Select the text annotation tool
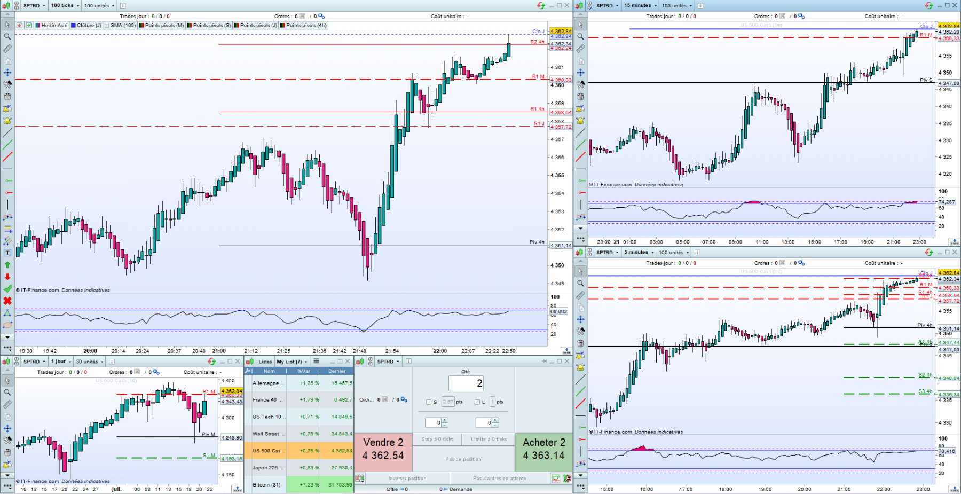The image size is (961, 494). pyautogui.click(x=7, y=253)
